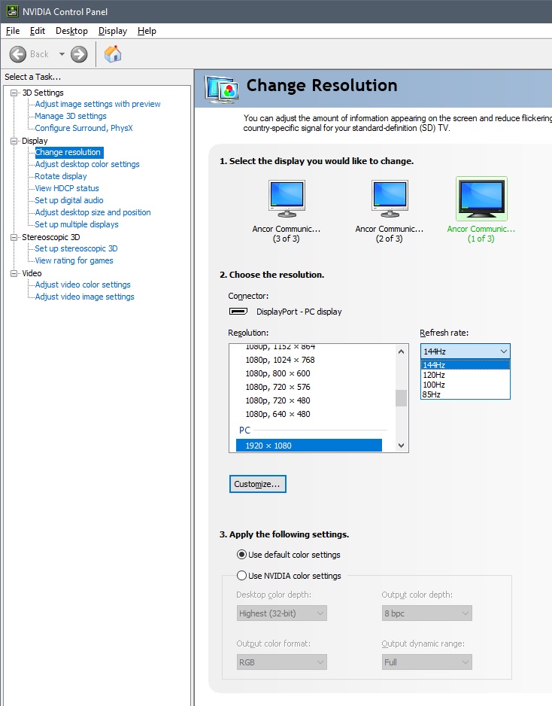Open Adjust image settings with preview

pos(98,104)
